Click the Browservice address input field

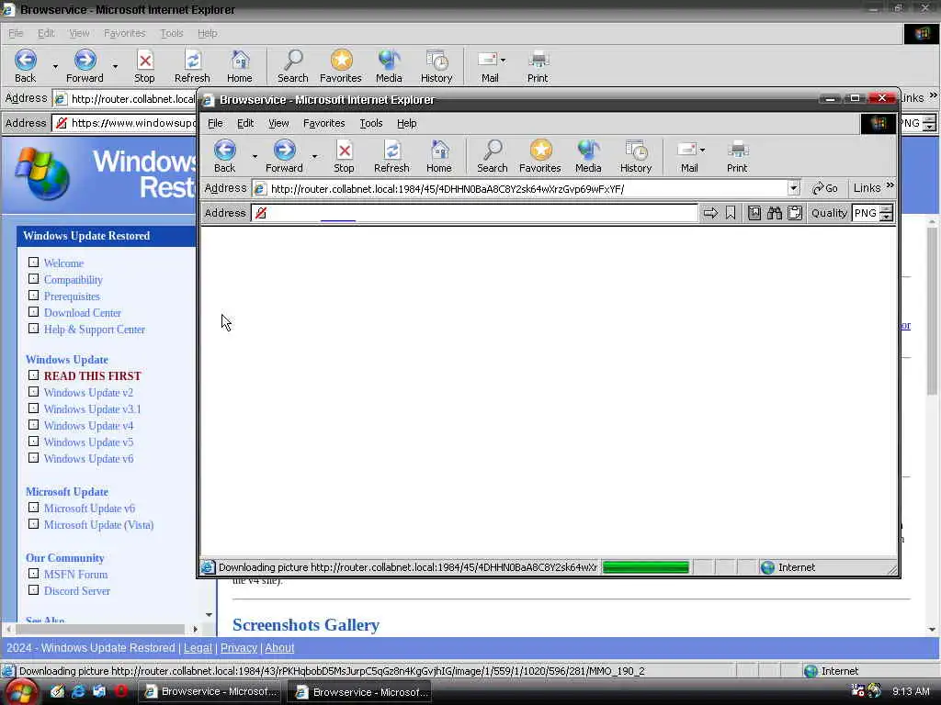tap(474, 213)
